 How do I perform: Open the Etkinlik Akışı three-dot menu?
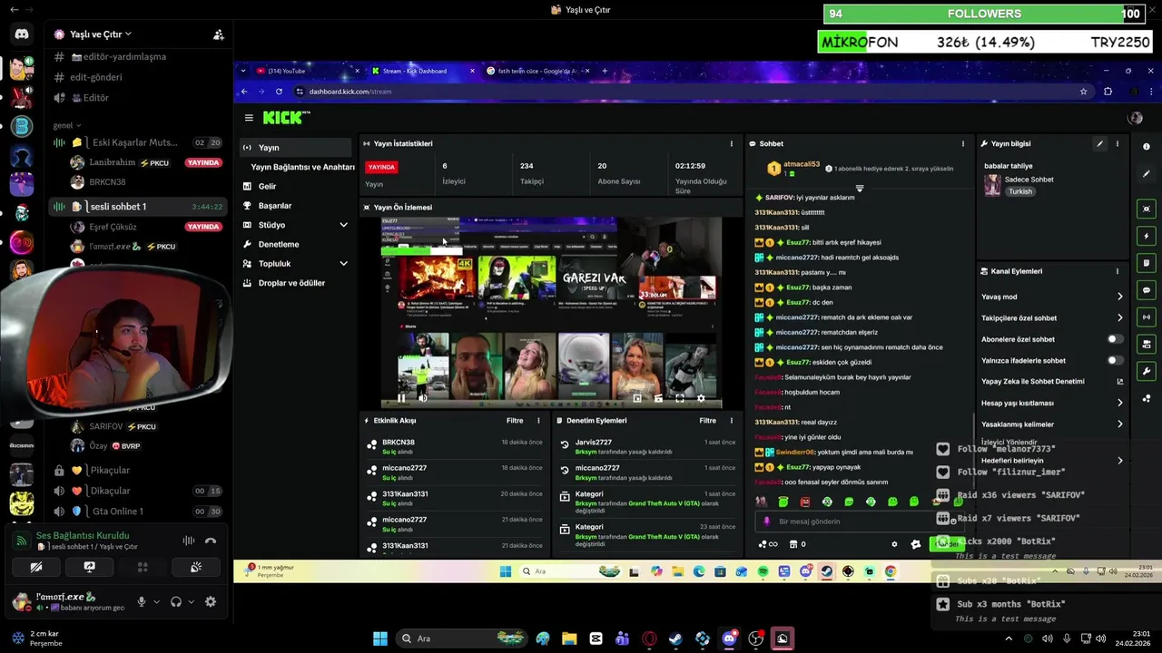pyautogui.click(x=538, y=421)
